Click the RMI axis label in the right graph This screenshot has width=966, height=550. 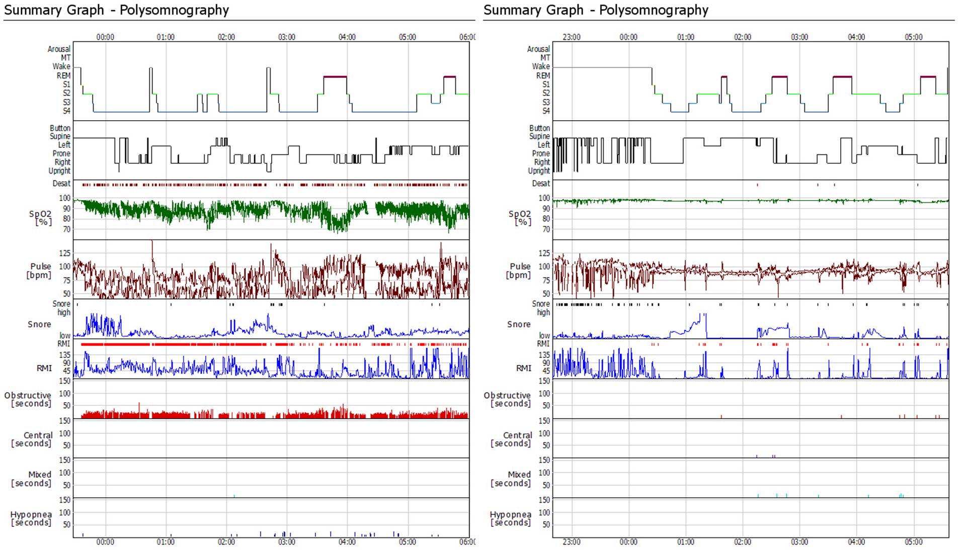tap(524, 368)
